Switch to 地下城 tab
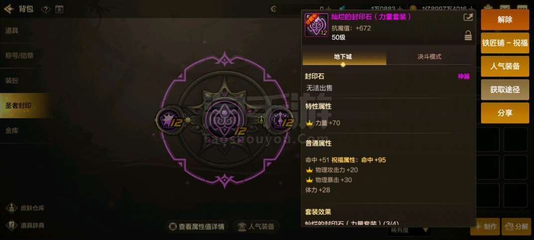Viewport: 534px width, 240px height. [344, 57]
